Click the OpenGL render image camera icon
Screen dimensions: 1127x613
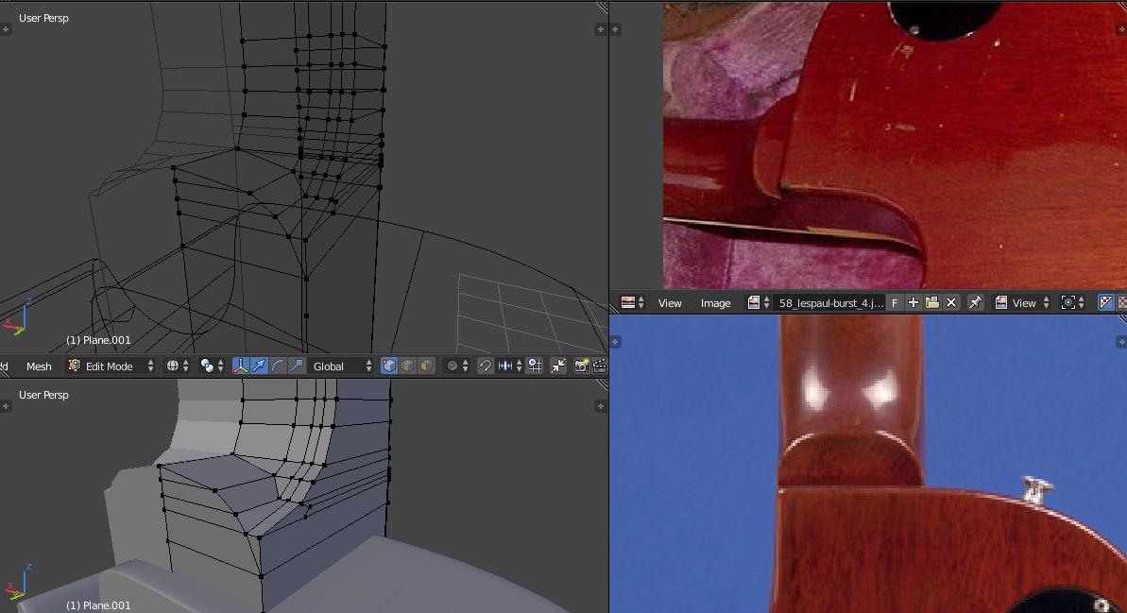pyautogui.click(x=581, y=366)
